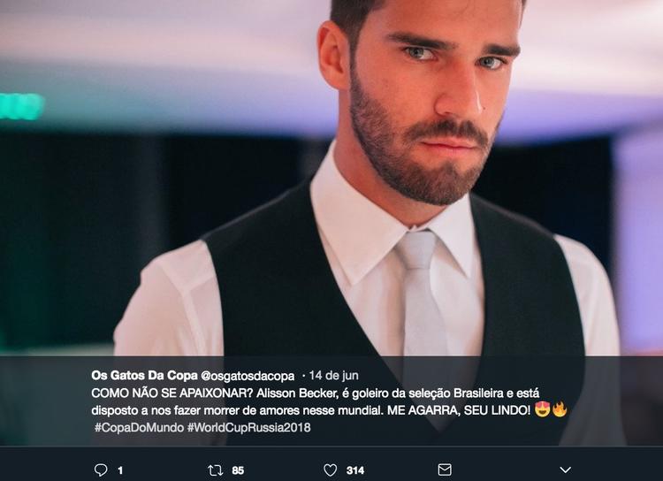Viewport: 663px width, 481px height.
Task: Like the tweet with the heart icon
Action: (x=330, y=470)
